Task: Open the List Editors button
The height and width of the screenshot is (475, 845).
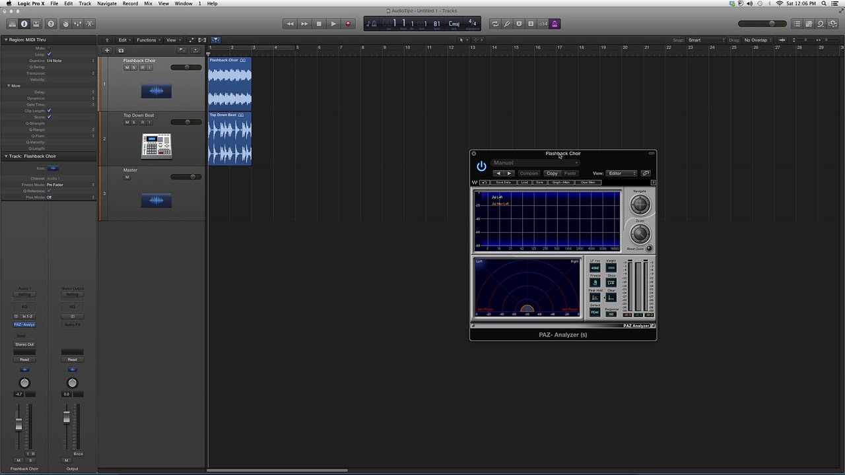Action: tap(797, 24)
